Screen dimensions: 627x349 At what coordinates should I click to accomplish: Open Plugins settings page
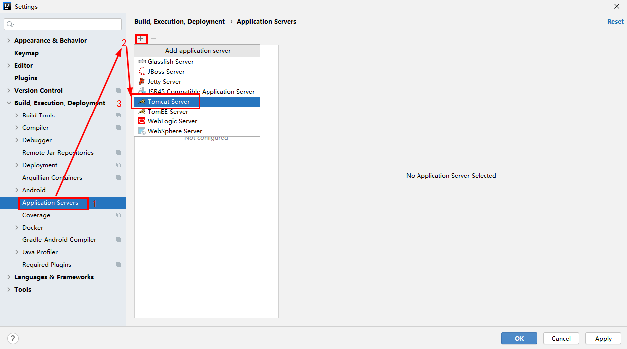pyautogui.click(x=26, y=78)
